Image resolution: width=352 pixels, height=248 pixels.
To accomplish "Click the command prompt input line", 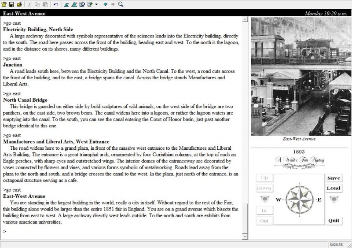I will pos(121,231).
